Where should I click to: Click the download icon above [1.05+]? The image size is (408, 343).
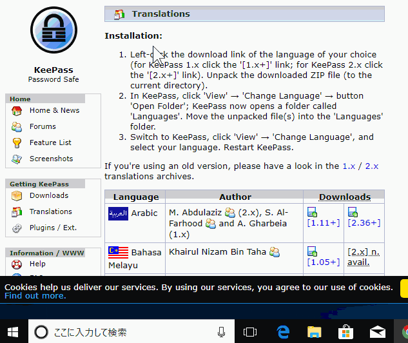tap(312, 251)
